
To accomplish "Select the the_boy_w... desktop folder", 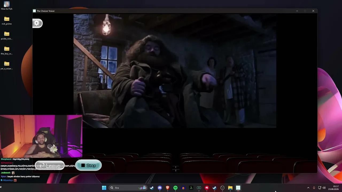I will click(7, 51).
